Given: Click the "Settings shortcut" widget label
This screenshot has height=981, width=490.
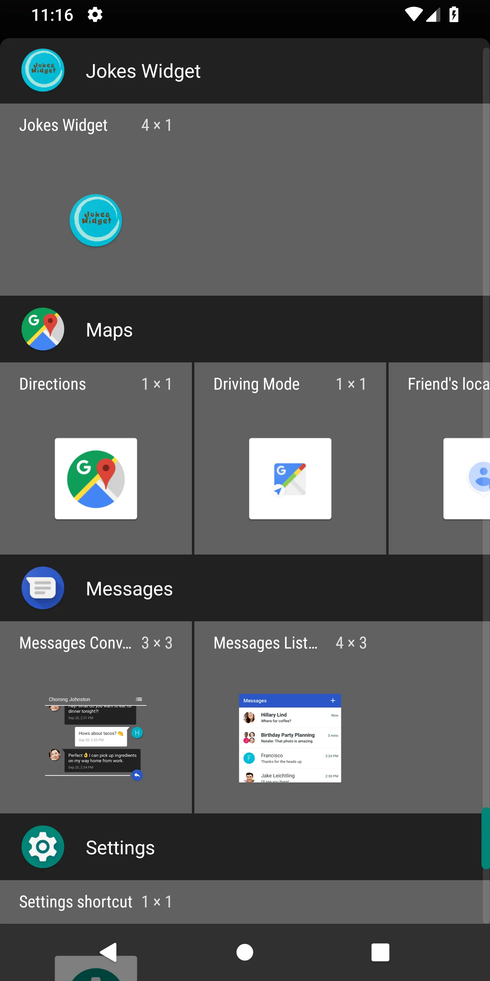Looking at the screenshot, I should coord(76,902).
